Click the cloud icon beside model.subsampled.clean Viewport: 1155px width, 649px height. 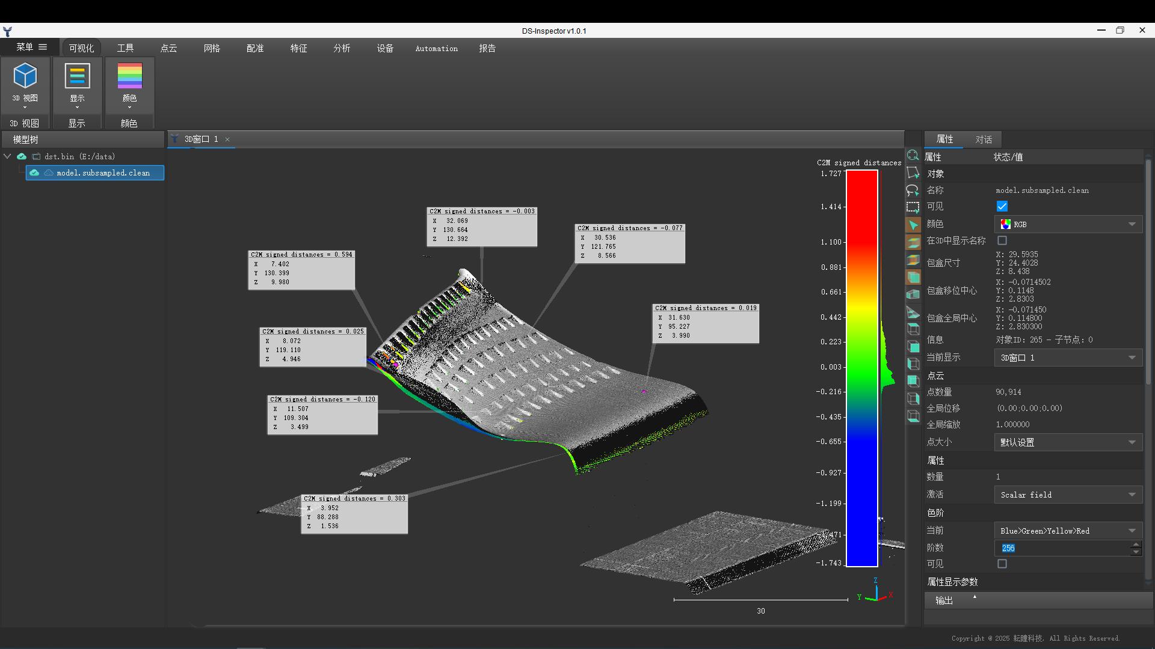click(x=34, y=173)
